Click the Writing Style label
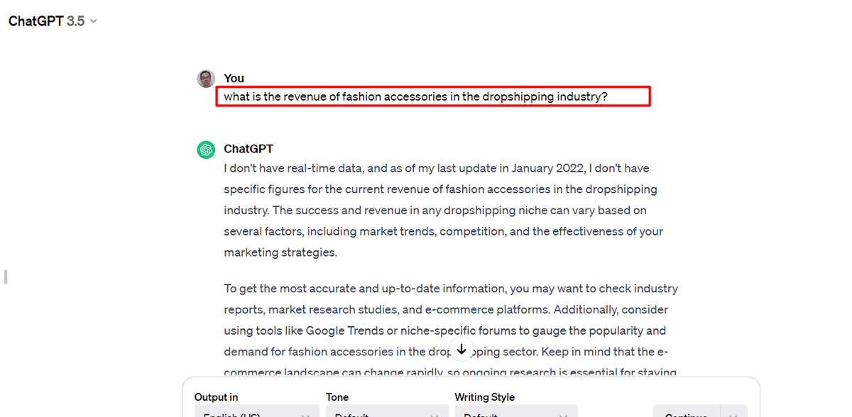The width and height of the screenshot is (852, 417). 485,397
